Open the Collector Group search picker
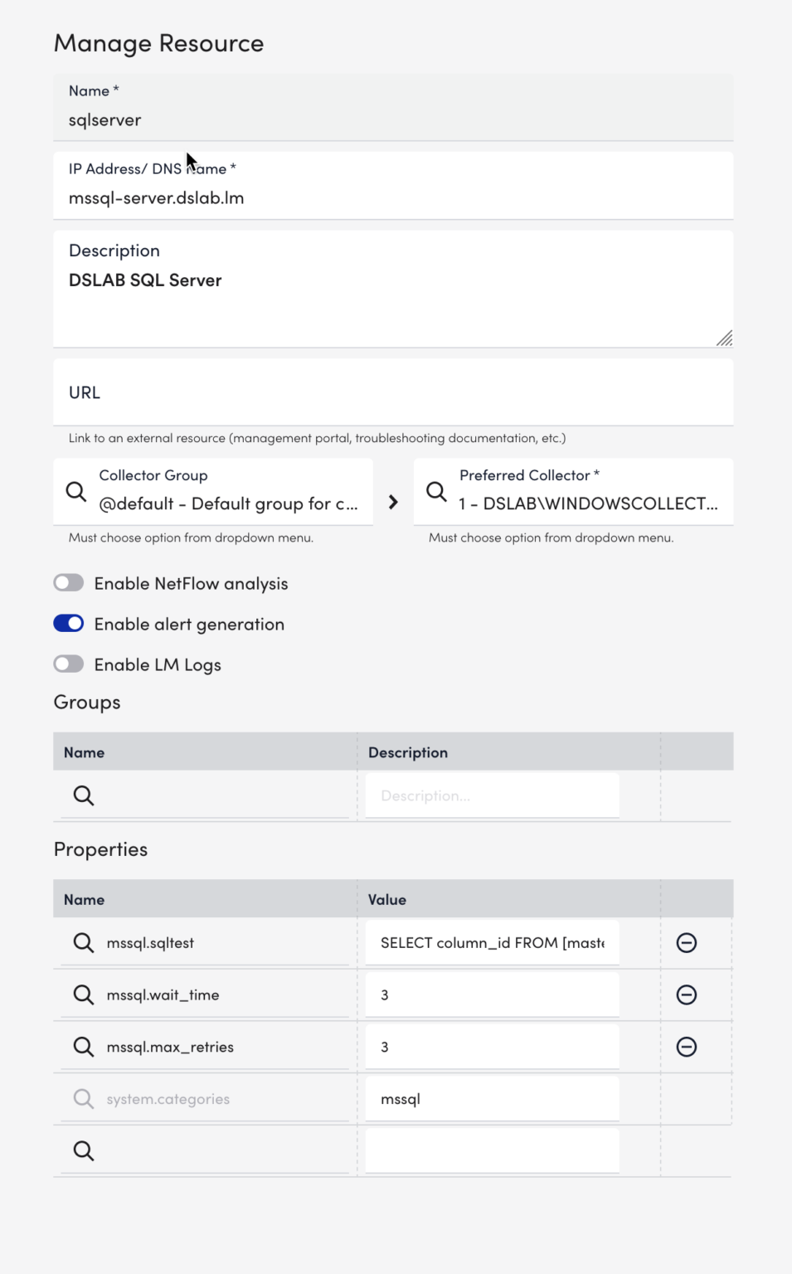 pos(75,491)
